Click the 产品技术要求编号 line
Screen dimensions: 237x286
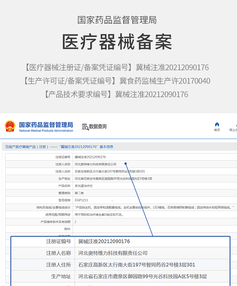(x=116, y=95)
